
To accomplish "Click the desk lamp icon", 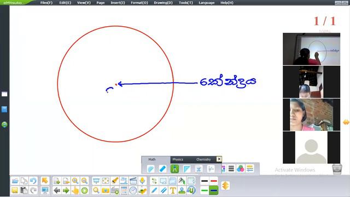I will (x=124, y=181).
